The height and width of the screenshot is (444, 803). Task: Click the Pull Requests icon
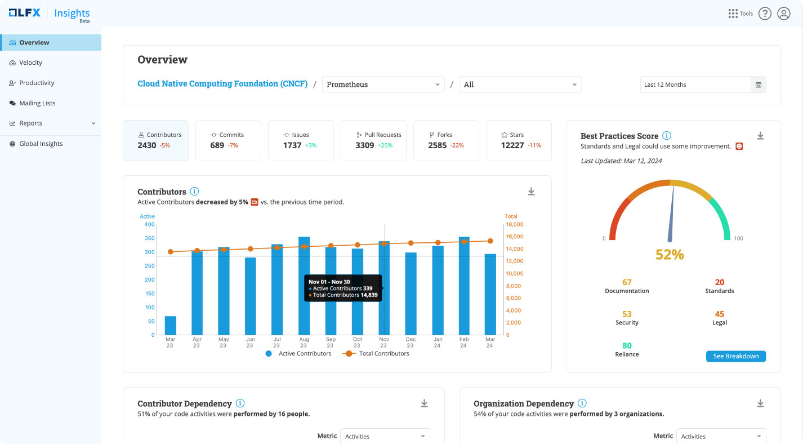(359, 135)
